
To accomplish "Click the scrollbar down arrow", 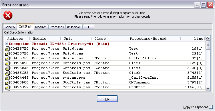I will pyautogui.click(x=208, y=89).
